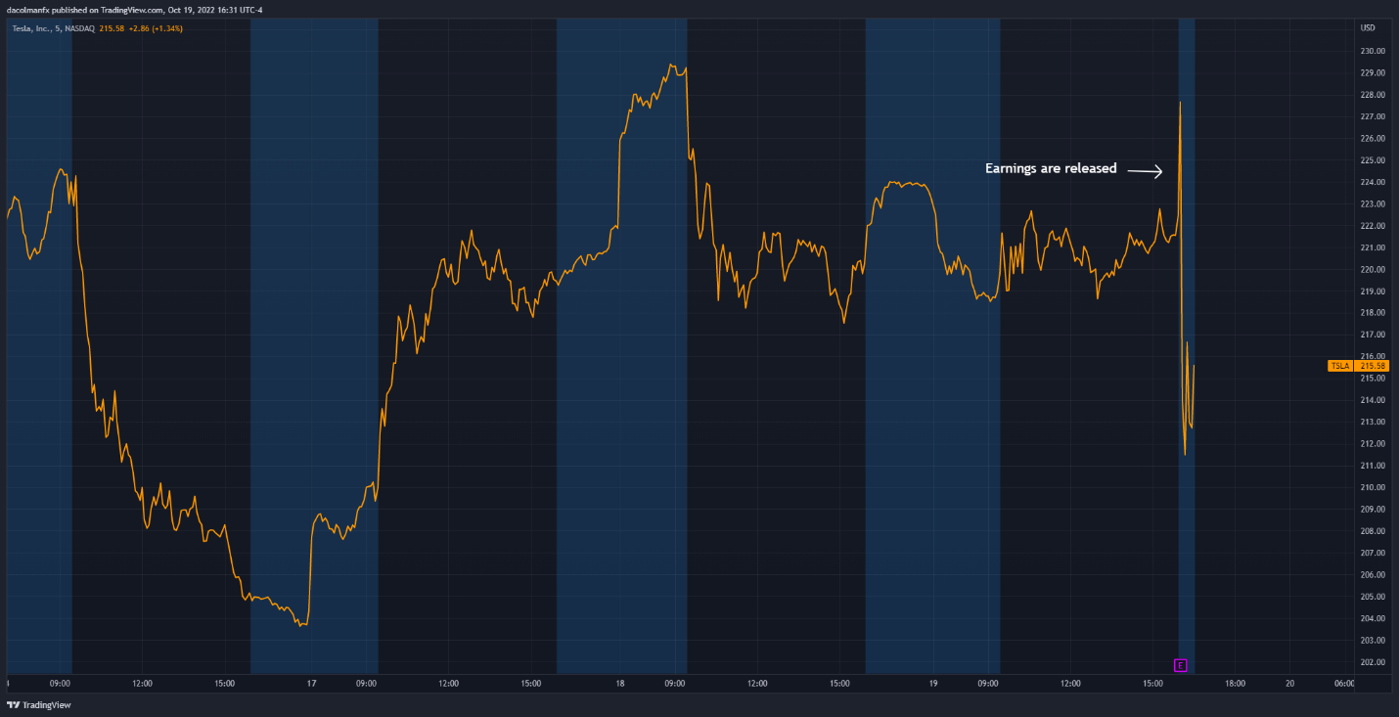This screenshot has width=1399, height=717.
Task: Click the 211.00 price axis label
Action: pos(1372,466)
